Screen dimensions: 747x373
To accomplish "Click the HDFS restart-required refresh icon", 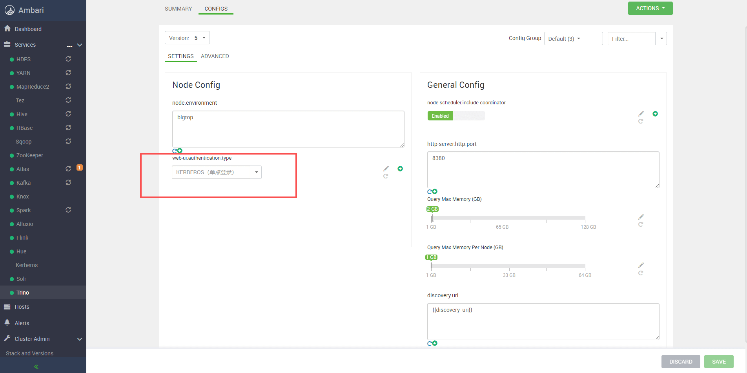I will pyautogui.click(x=68, y=59).
